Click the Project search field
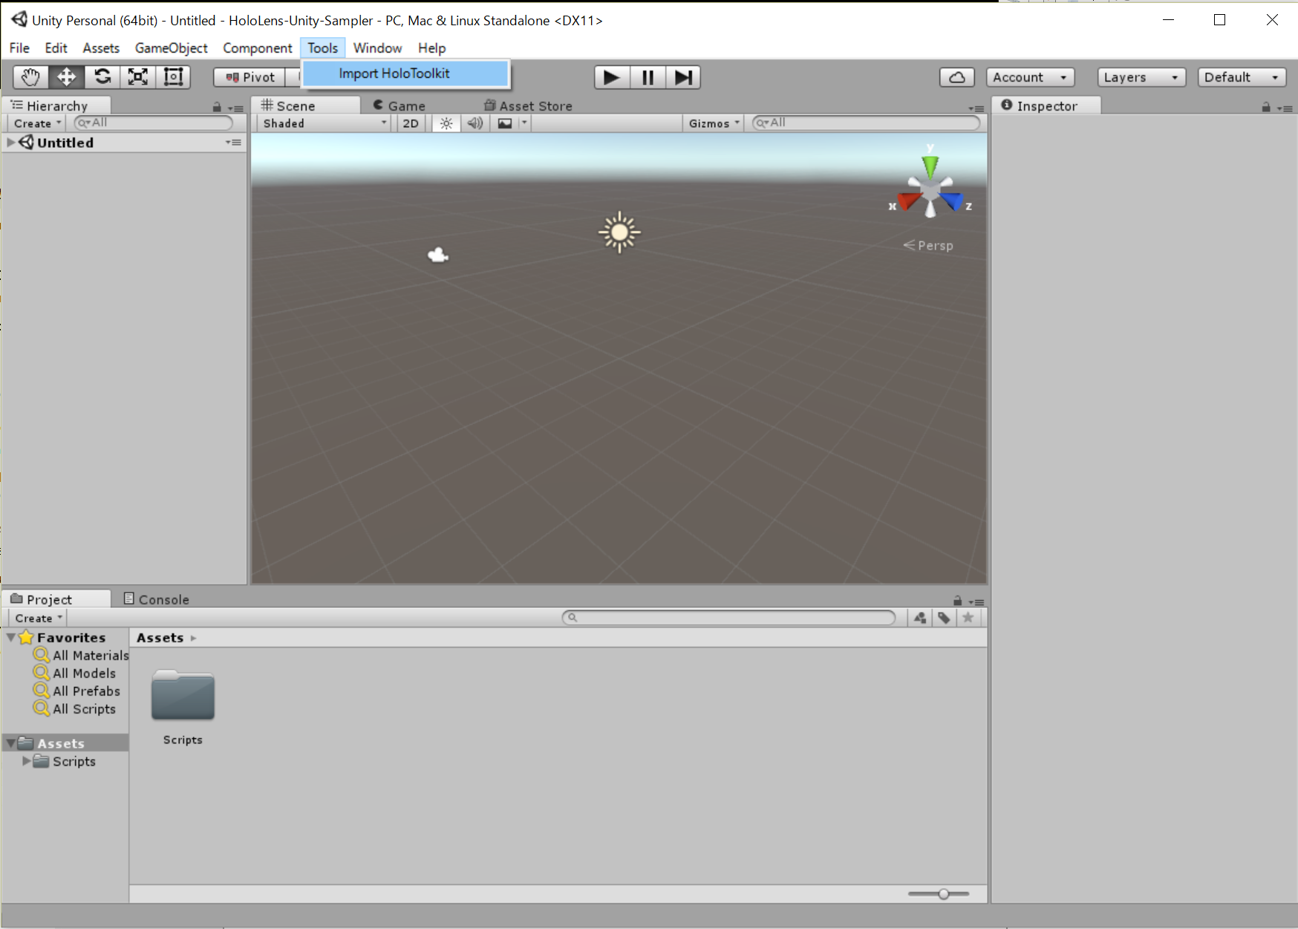The image size is (1298, 929). 729,617
